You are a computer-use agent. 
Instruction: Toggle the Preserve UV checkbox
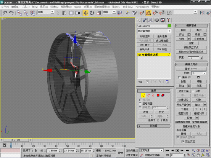[x=179, y=77]
